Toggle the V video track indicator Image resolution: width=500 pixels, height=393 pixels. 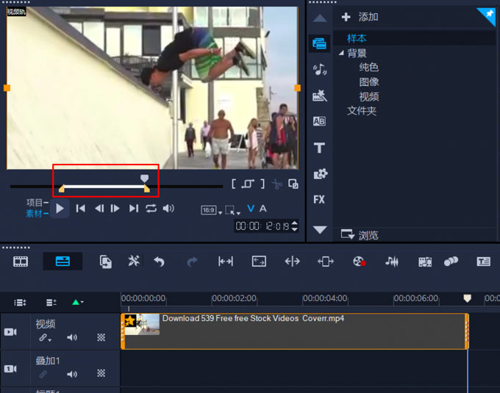[x=251, y=209]
